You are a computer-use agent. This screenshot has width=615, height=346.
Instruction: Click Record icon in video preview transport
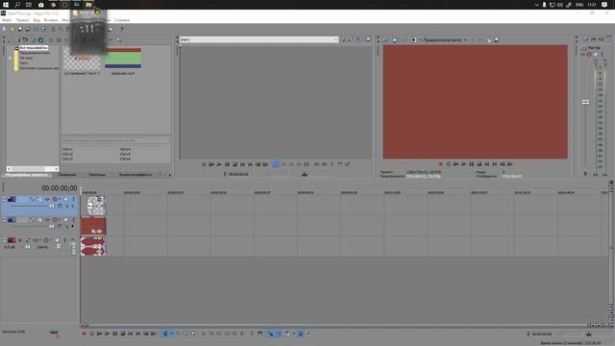[440, 164]
